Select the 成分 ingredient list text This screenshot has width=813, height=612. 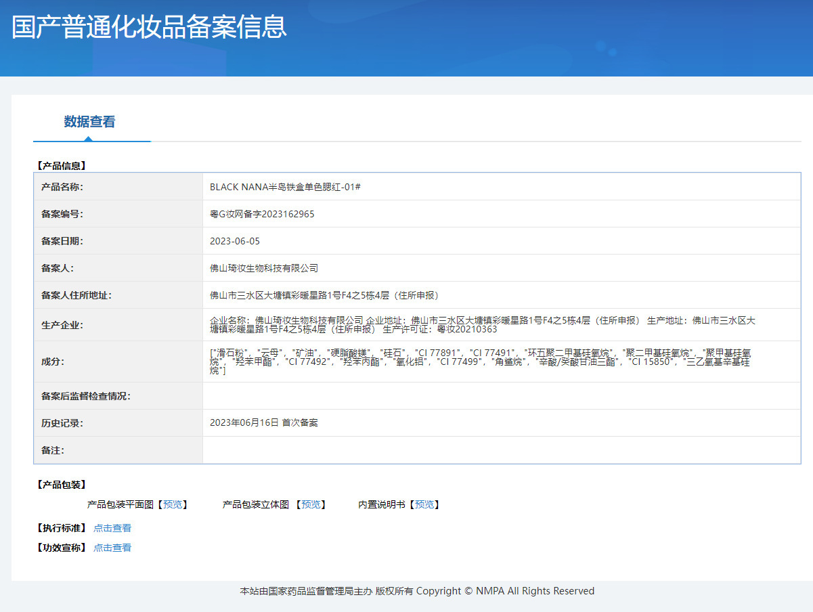480,362
